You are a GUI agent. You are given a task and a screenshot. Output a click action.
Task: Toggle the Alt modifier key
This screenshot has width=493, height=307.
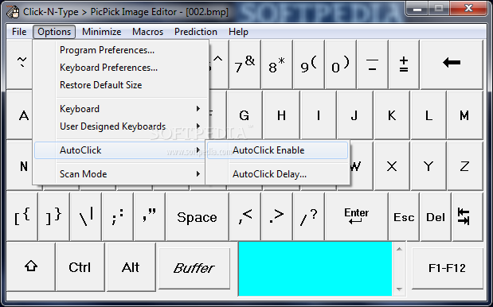(131, 266)
